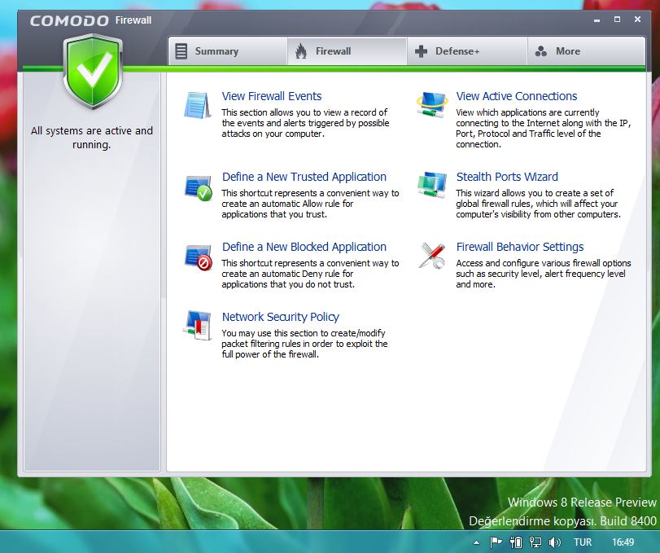Open Action Center flag in system tray
Screen dimensions: 660x553
point(496,542)
